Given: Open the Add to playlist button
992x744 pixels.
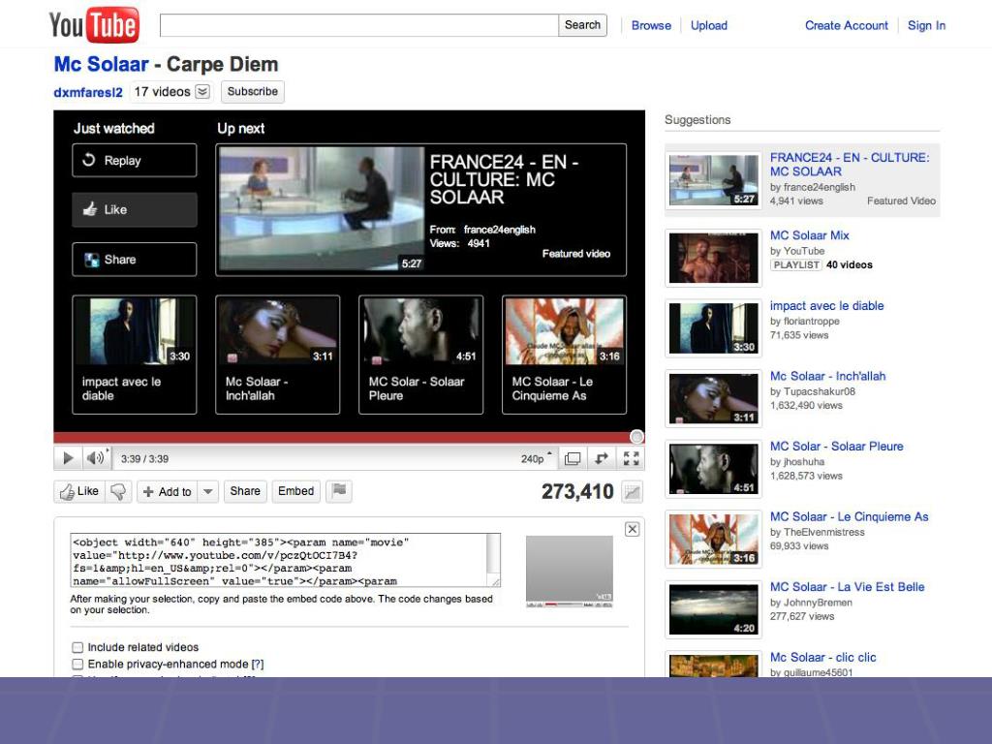Looking at the screenshot, I should (168, 491).
